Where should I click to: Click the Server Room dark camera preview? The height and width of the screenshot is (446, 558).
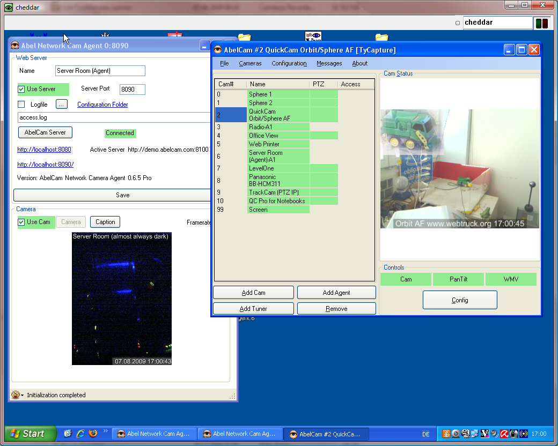click(x=122, y=299)
